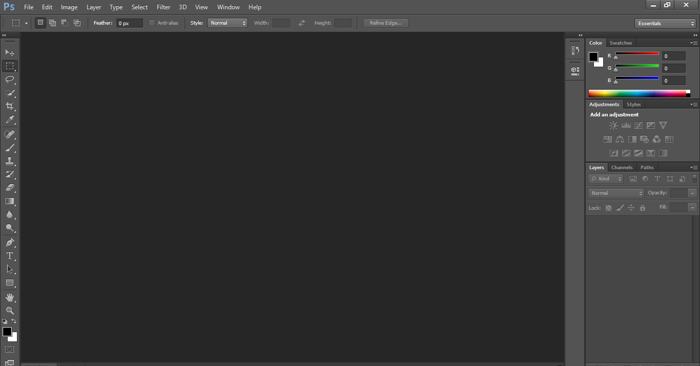Enable the Anti-alias checkbox
This screenshot has width=700, height=366.
pyautogui.click(x=151, y=23)
